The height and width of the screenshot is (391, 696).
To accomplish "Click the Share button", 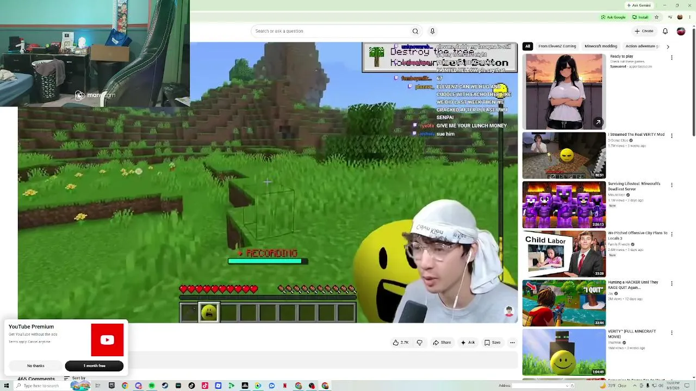I will [442, 343].
